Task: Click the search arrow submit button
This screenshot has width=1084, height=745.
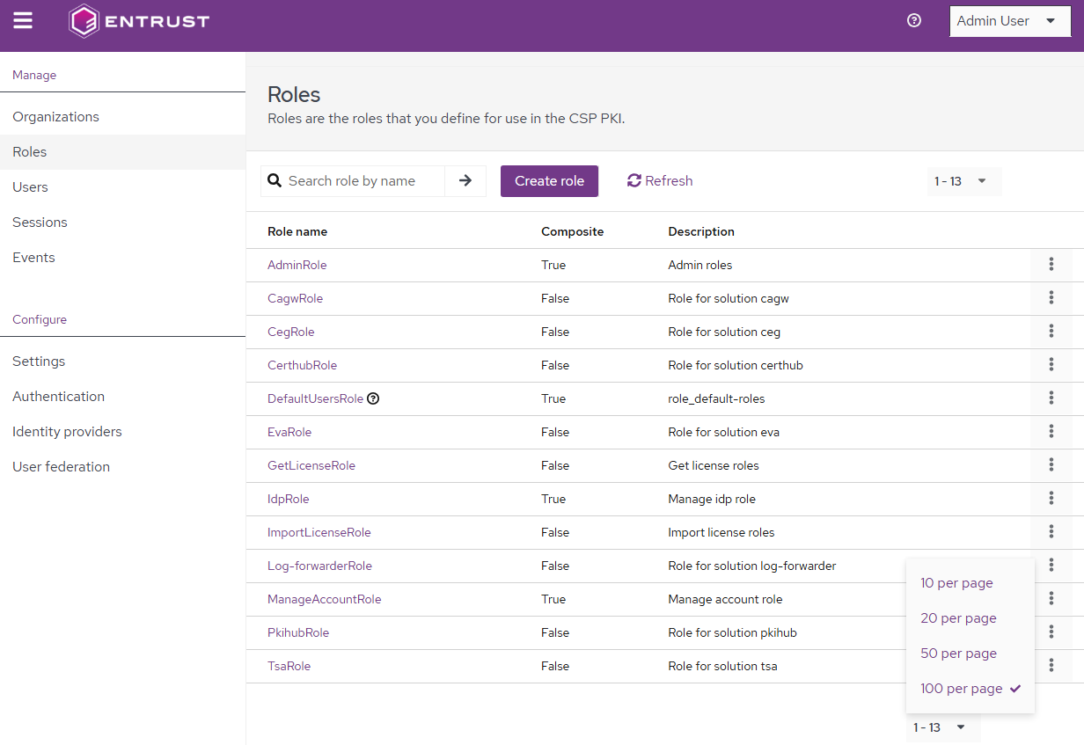Action: click(465, 181)
